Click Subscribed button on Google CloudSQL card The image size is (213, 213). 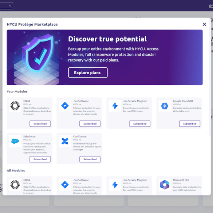tap(190, 124)
